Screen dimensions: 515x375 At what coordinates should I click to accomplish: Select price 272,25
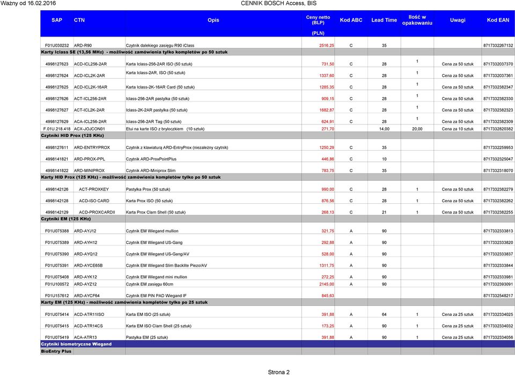coord(327,277)
